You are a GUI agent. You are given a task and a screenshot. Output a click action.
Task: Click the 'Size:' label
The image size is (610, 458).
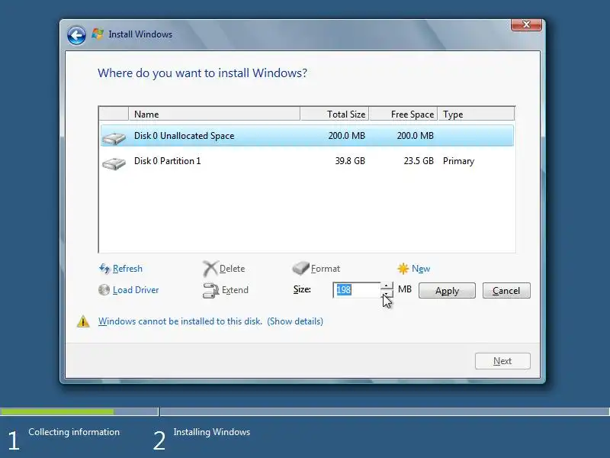302,289
